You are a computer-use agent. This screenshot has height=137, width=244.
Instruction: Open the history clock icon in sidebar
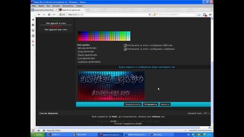click(33, 36)
